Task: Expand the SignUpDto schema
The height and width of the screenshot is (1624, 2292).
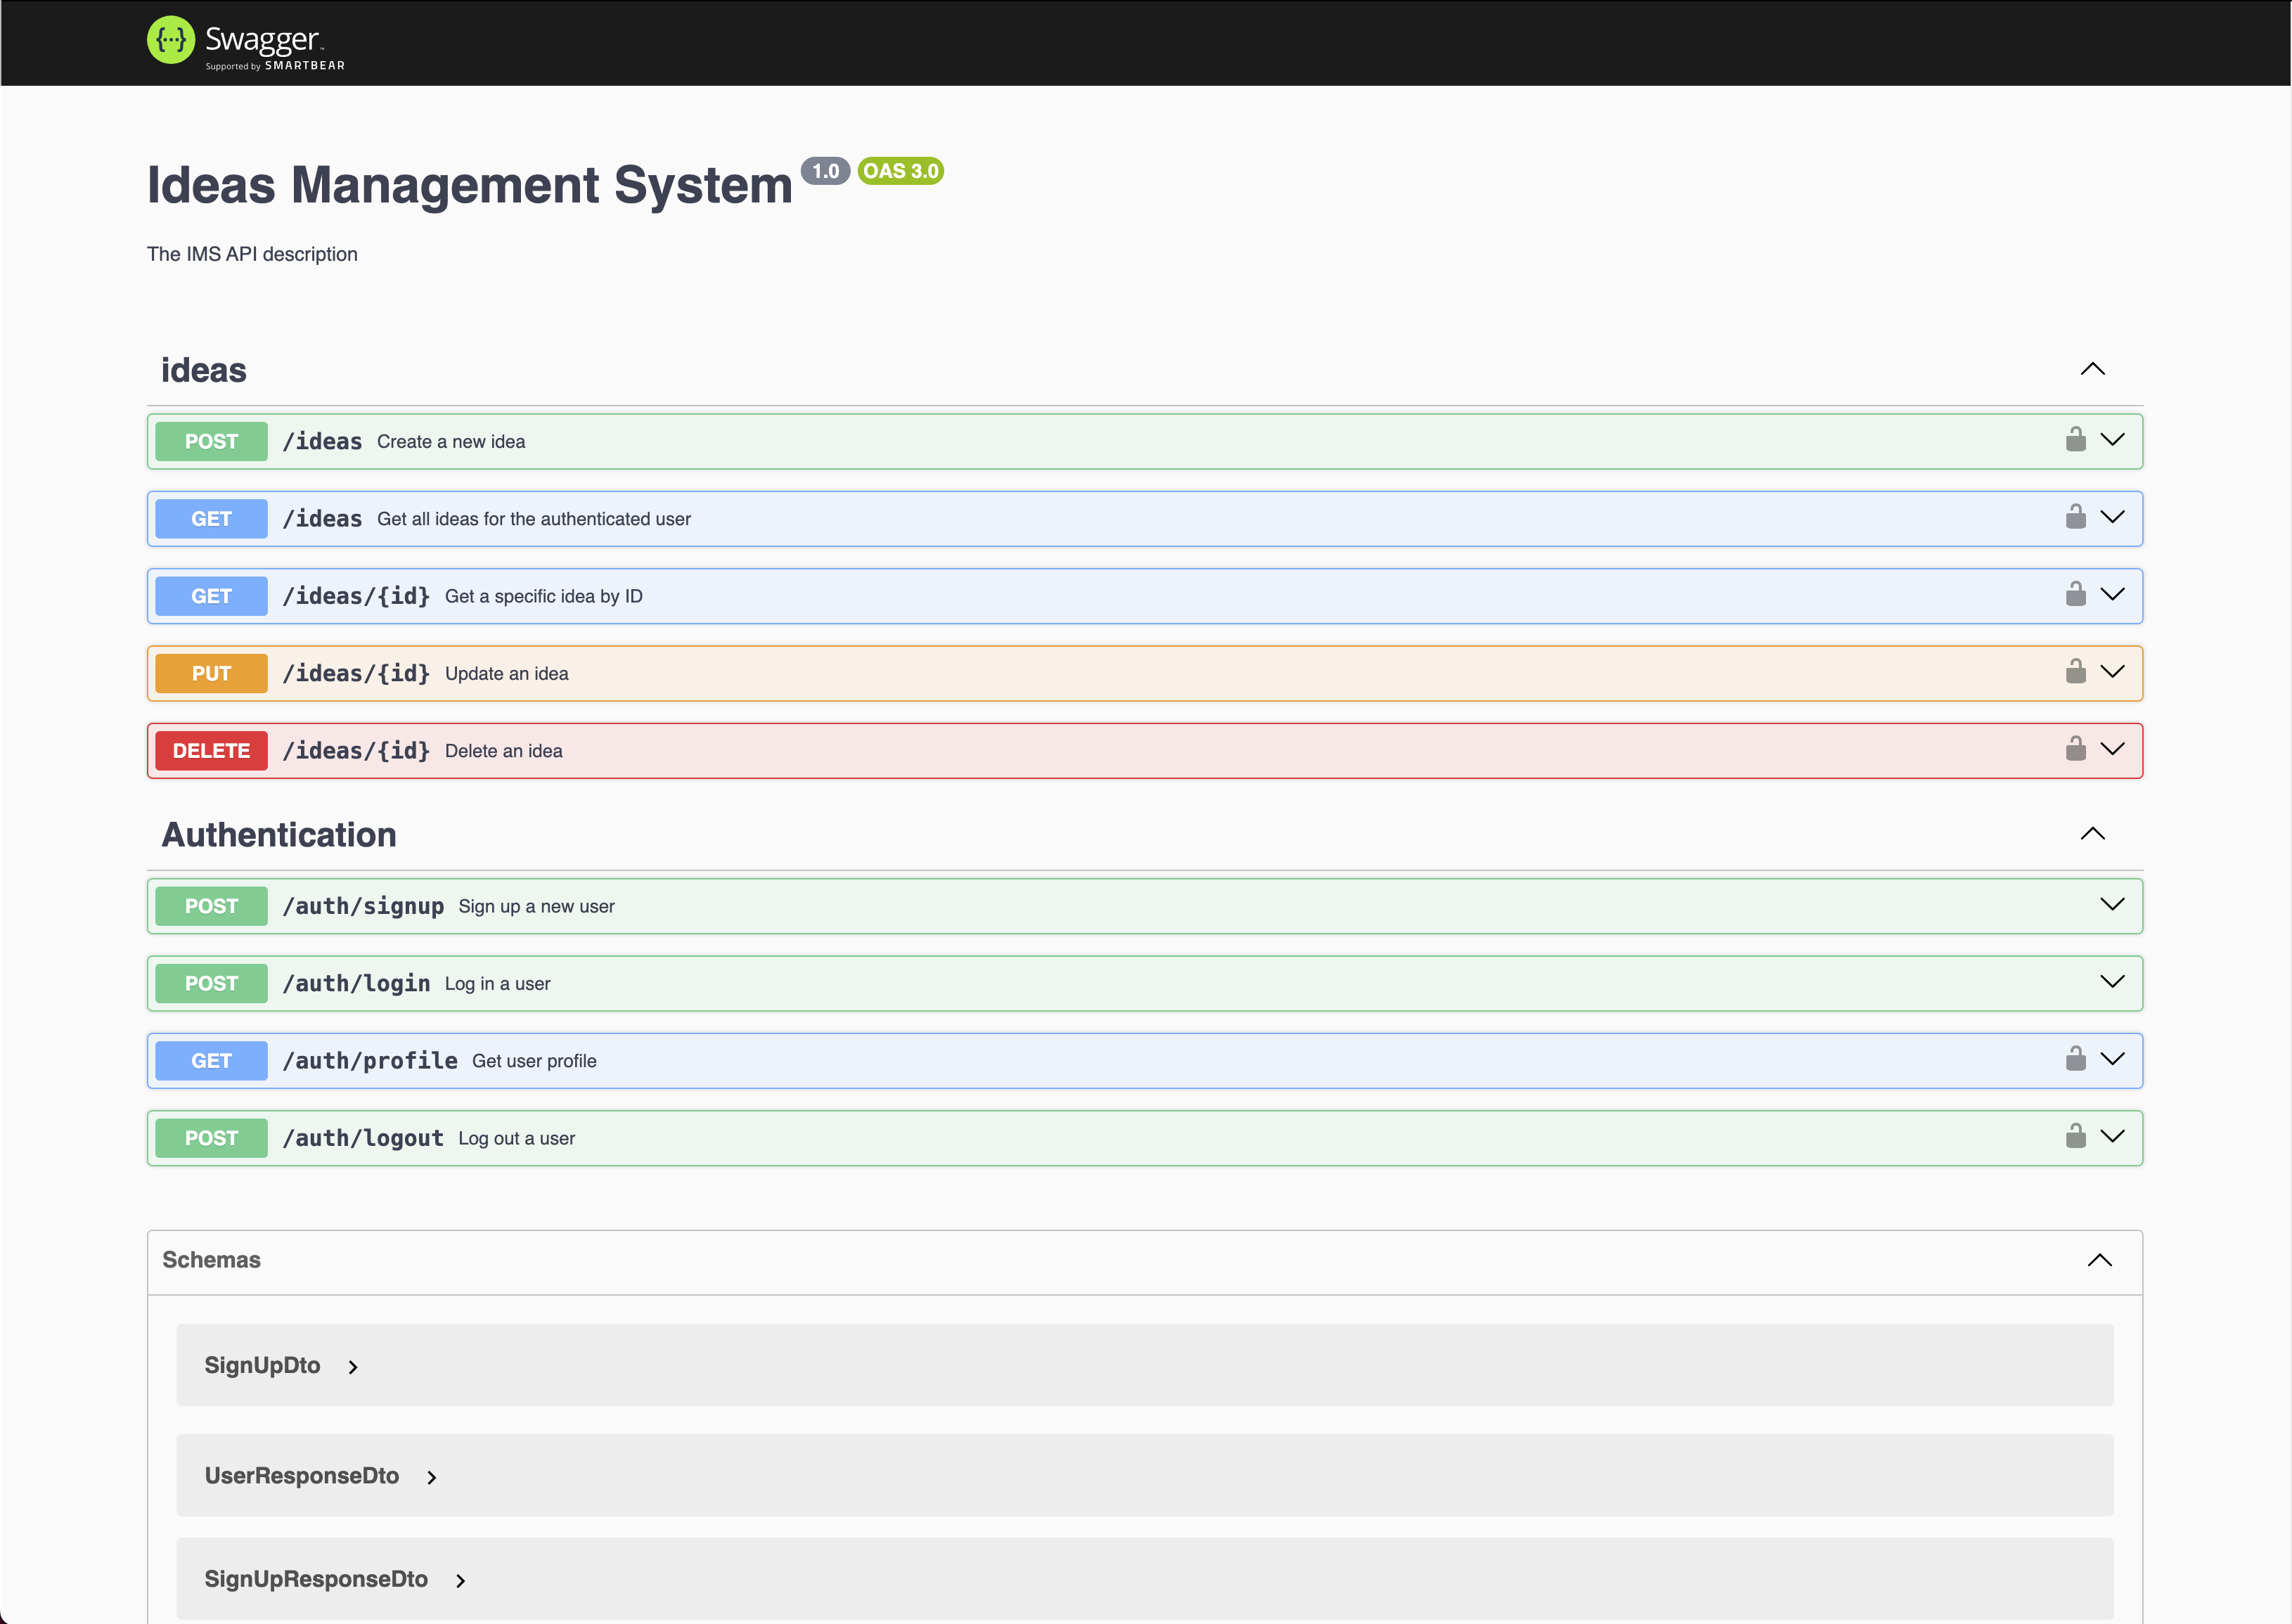Action: point(352,1367)
